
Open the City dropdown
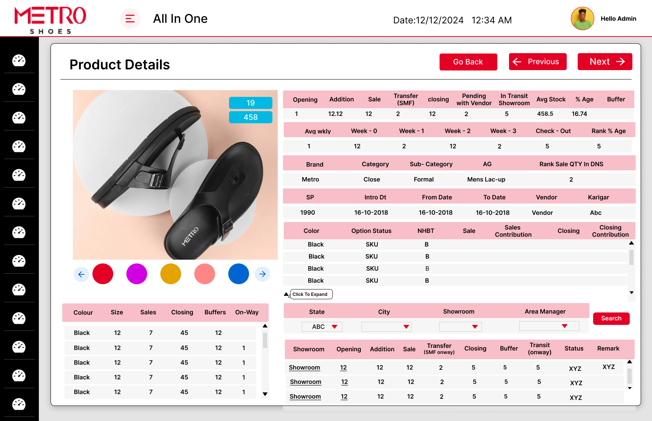pyautogui.click(x=386, y=327)
